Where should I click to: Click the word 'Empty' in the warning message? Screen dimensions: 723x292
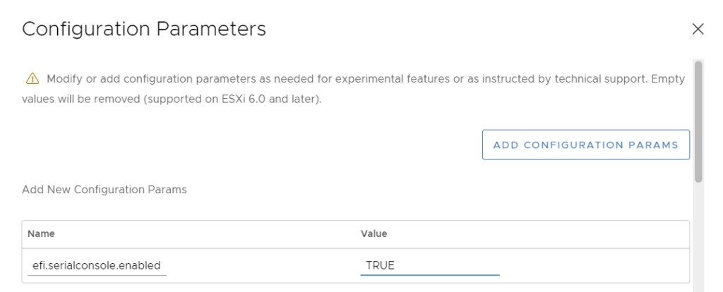[668, 79]
